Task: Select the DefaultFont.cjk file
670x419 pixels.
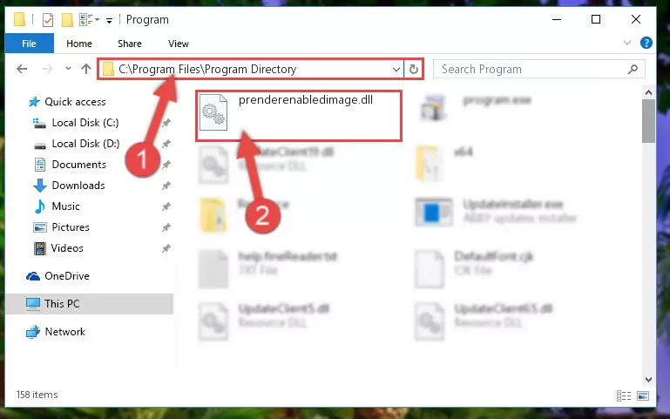Action: (x=474, y=269)
